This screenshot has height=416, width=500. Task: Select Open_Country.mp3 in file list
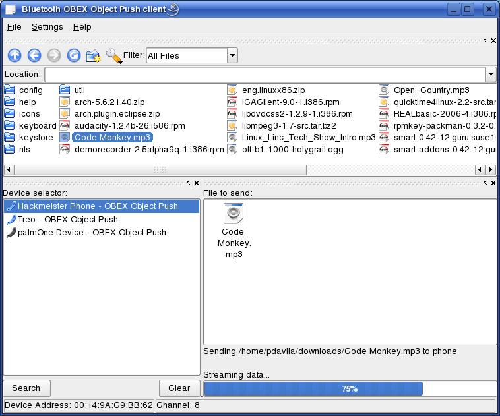[431, 90]
